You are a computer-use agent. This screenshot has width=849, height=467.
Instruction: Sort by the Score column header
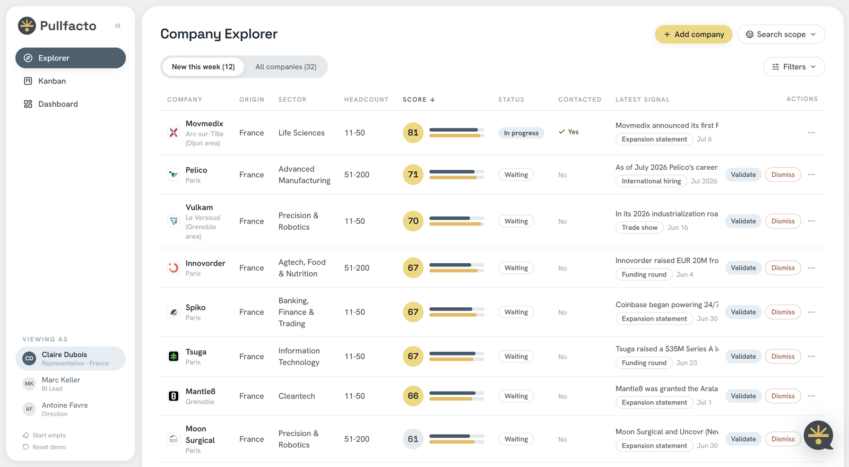[x=419, y=100]
